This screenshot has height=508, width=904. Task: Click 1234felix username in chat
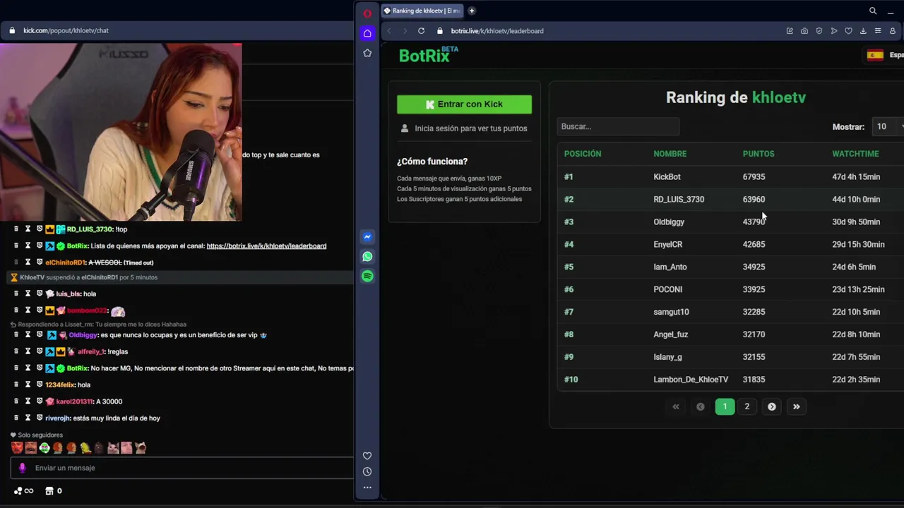60,385
